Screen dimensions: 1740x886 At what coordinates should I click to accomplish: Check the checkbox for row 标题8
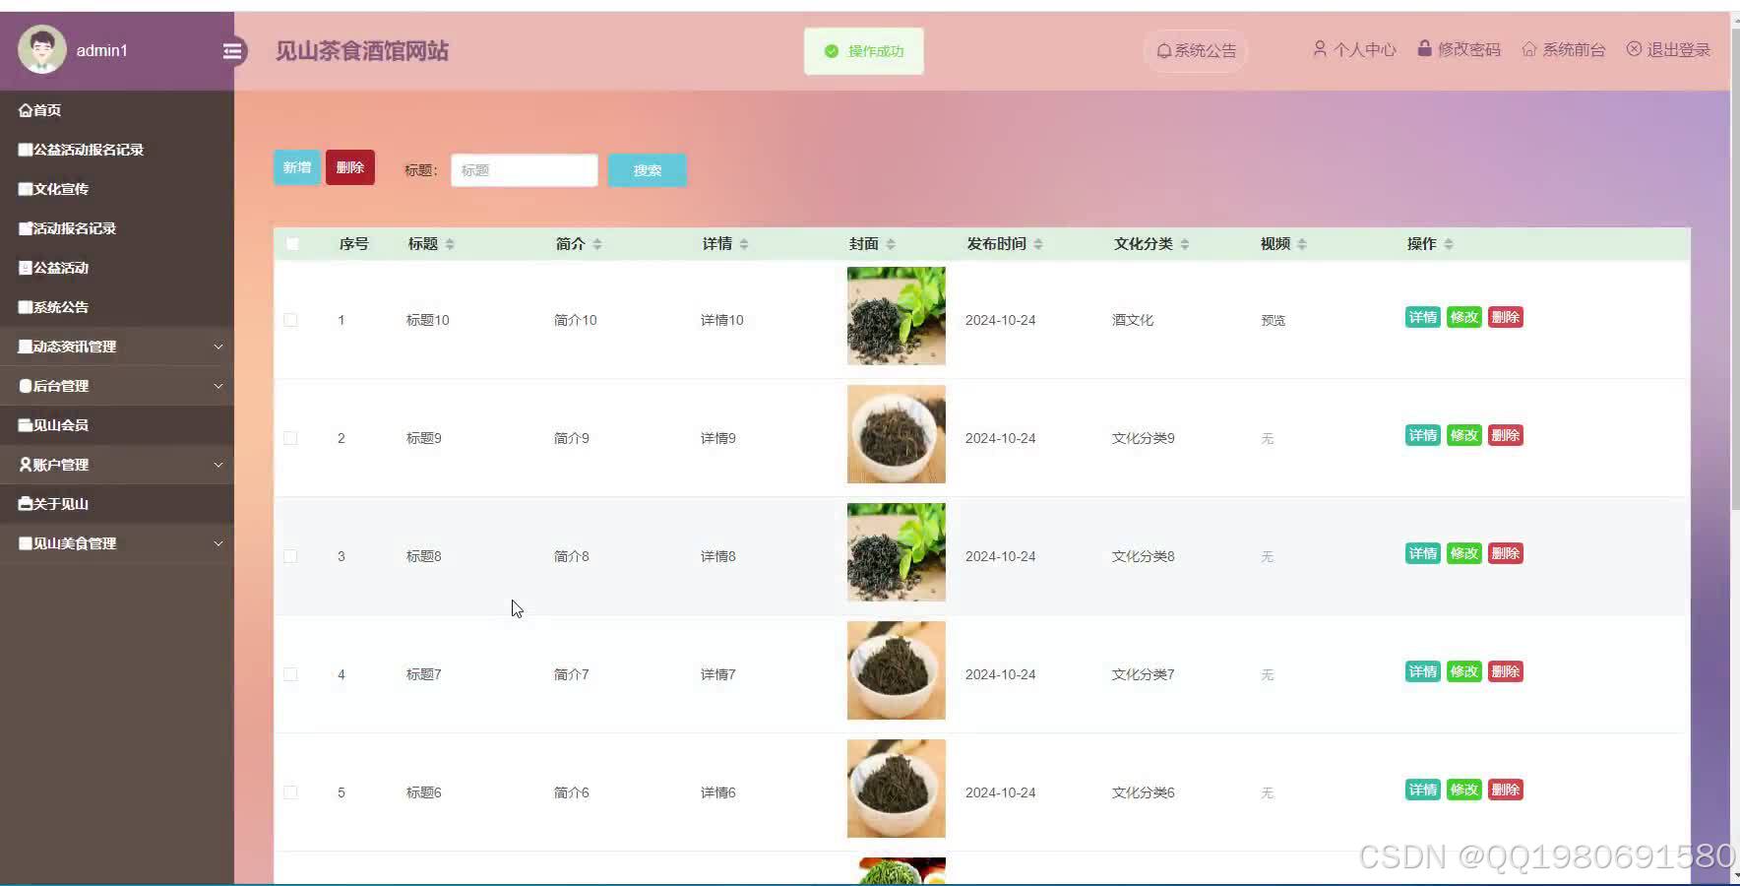tap(290, 555)
